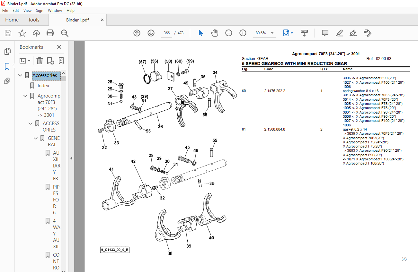The image size is (418, 272).
Task: Zoom out with minus button
Action: [x=229, y=33]
